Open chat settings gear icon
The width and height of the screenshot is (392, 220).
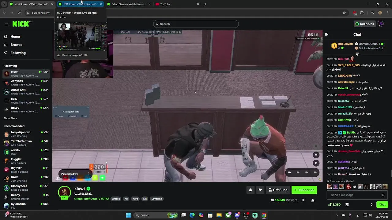[x=371, y=204]
